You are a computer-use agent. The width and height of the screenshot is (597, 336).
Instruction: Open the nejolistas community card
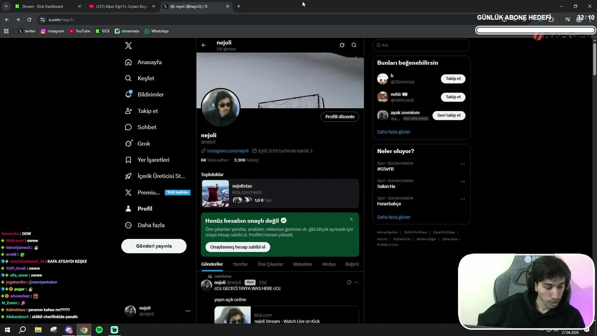(280, 193)
